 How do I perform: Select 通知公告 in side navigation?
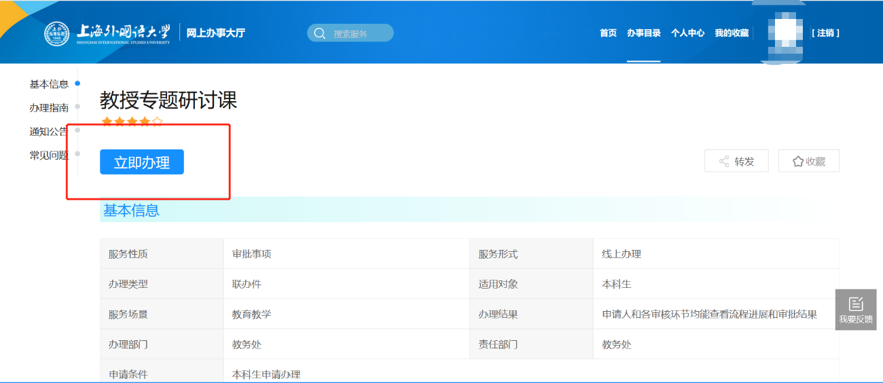[x=49, y=132]
